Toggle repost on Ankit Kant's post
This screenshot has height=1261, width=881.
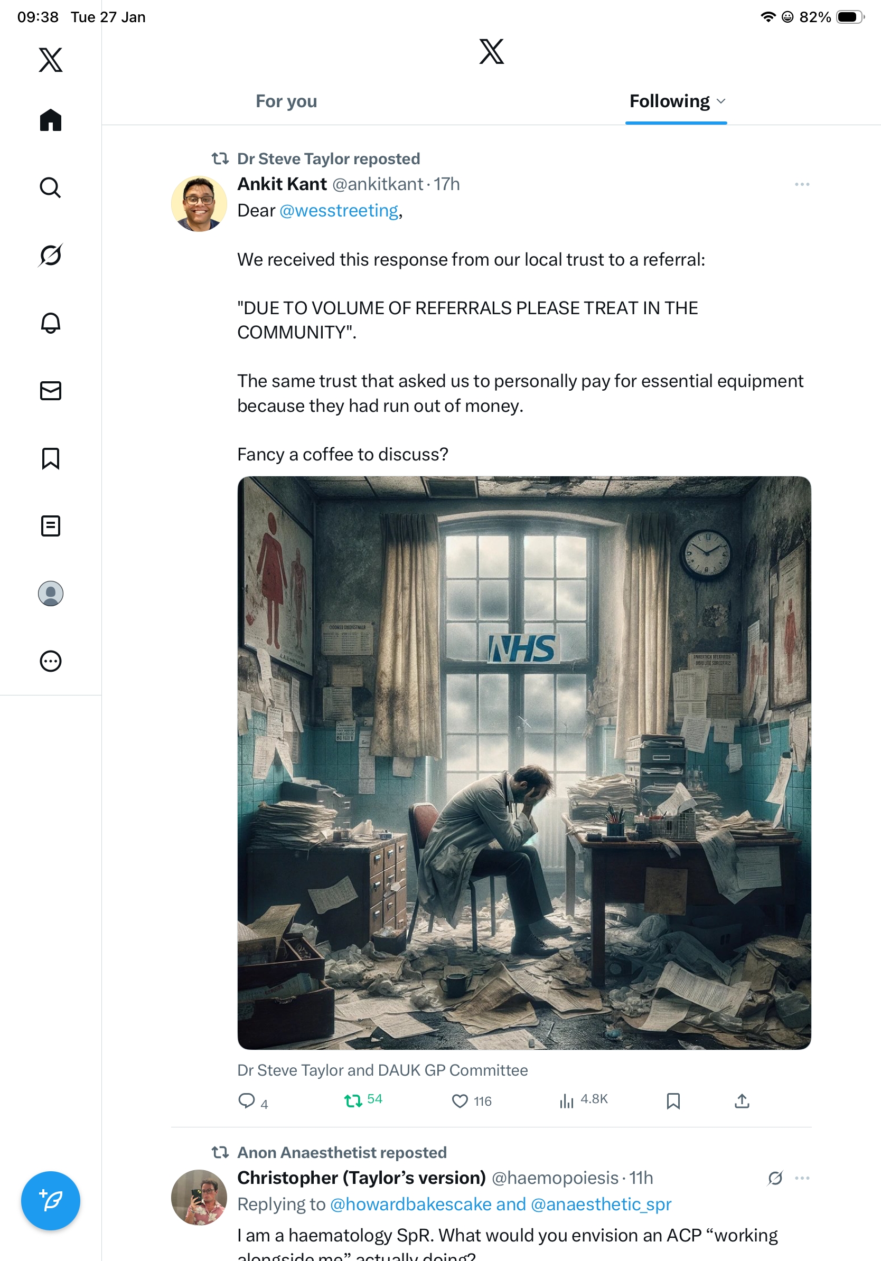[x=363, y=1100]
